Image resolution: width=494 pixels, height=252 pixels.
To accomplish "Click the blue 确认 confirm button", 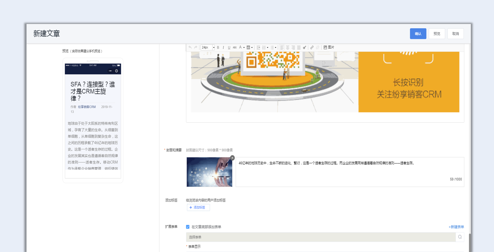I will click(418, 34).
